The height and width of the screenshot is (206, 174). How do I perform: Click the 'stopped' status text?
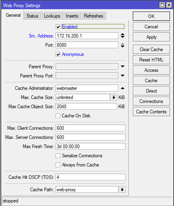click(x=10, y=201)
